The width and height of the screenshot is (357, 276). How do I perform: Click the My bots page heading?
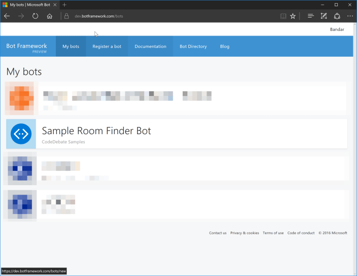[24, 72]
